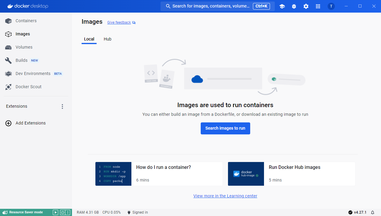Go to Builds in sidebar

[x=22, y=61]
